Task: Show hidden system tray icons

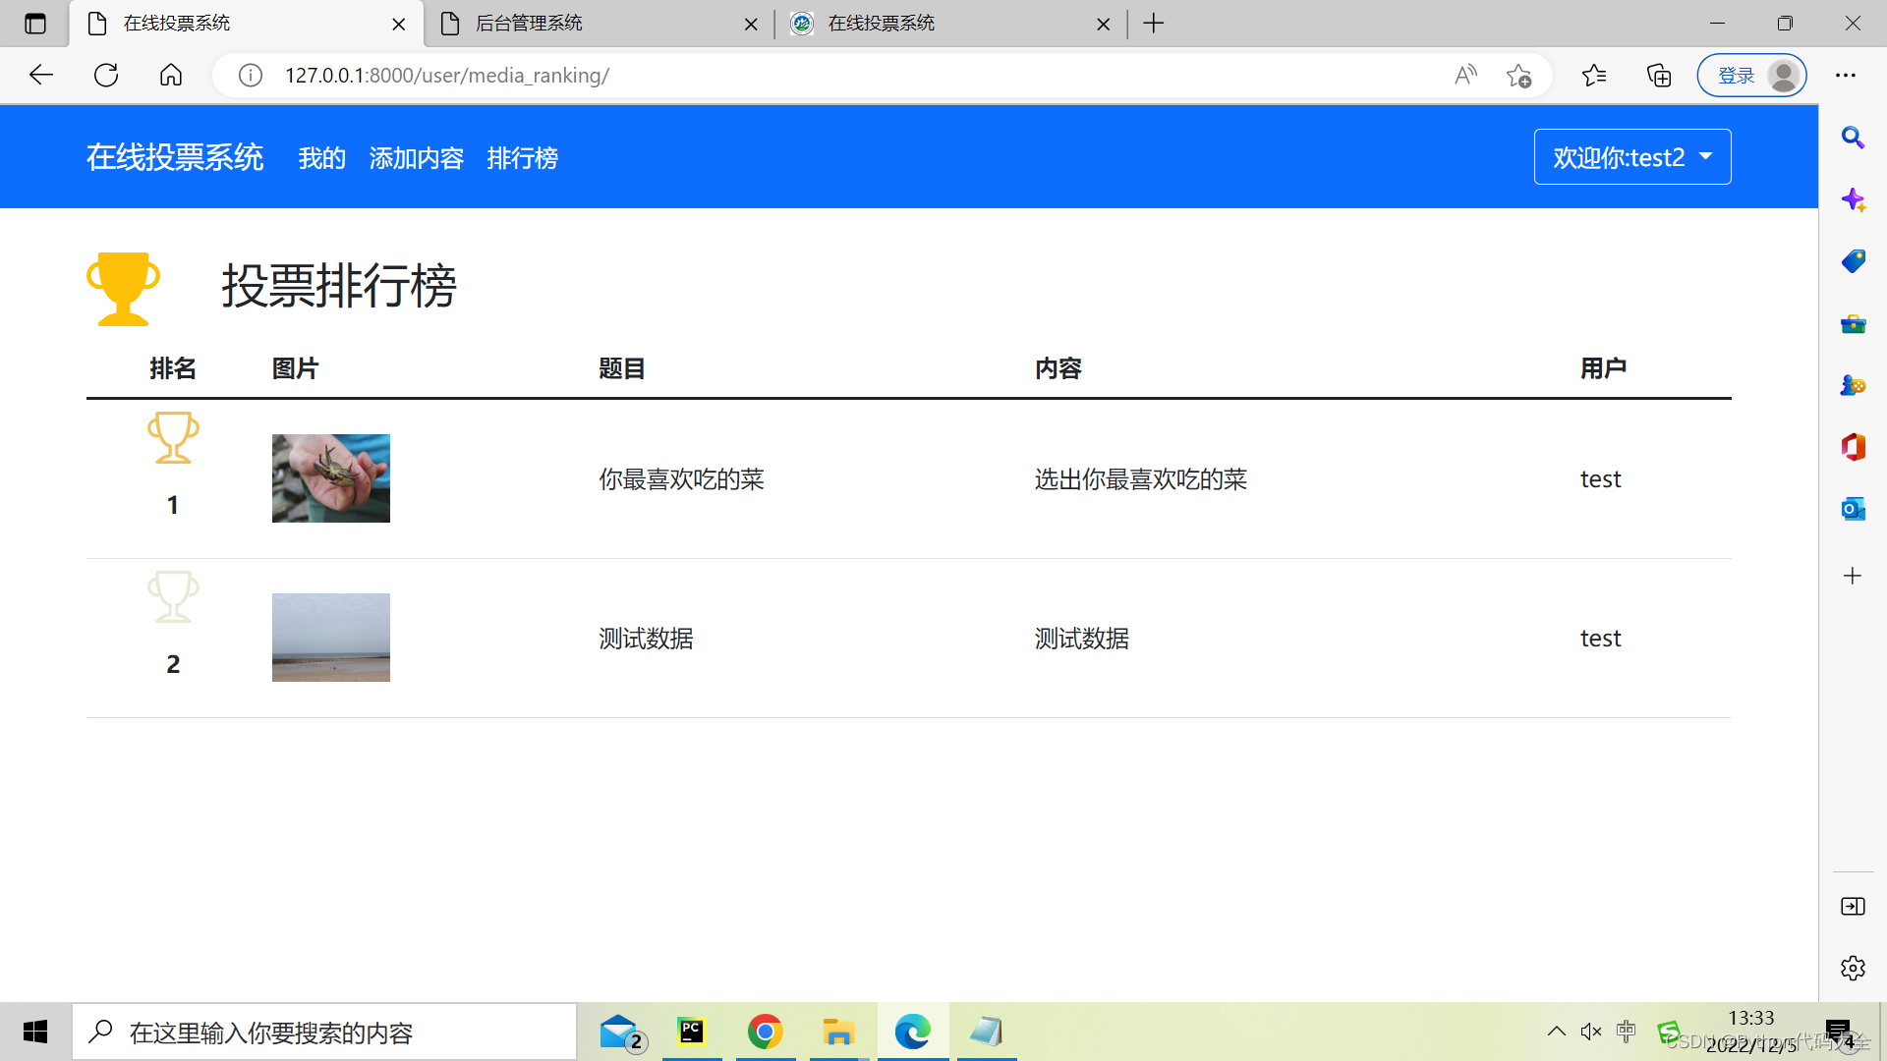Action: point(1556,1032)
